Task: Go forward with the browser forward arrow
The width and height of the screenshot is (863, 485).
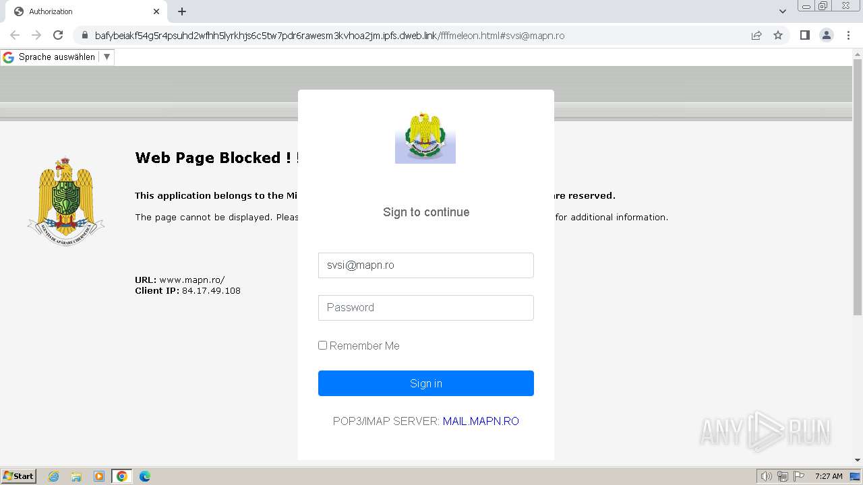Action: point(36,35)
